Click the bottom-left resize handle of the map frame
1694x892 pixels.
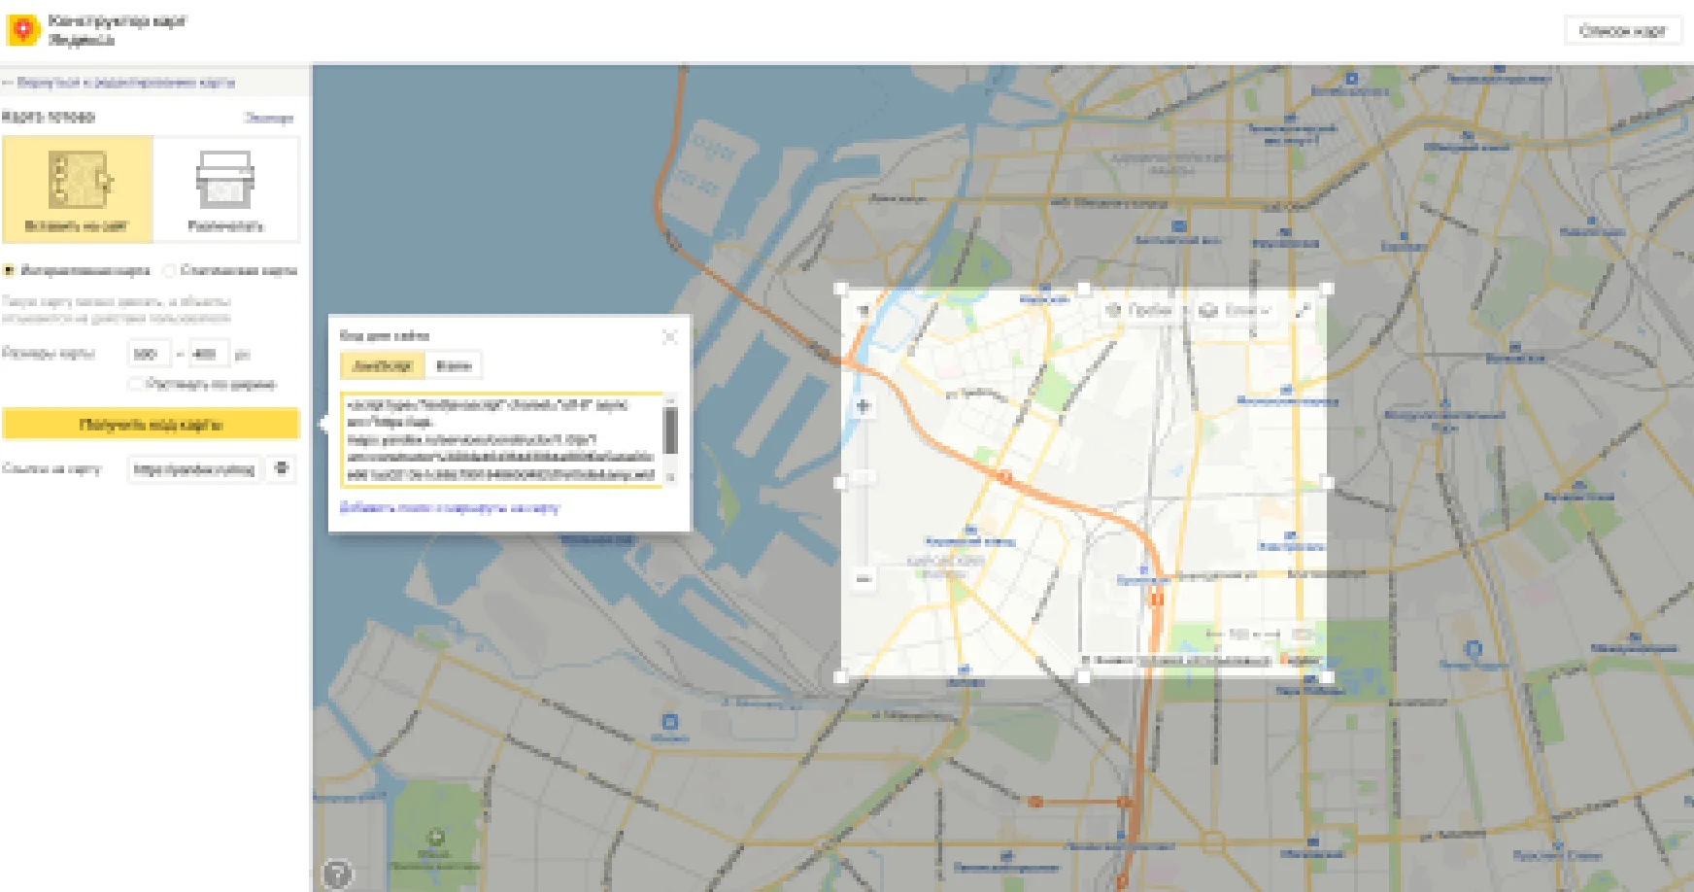coord(841,676)
